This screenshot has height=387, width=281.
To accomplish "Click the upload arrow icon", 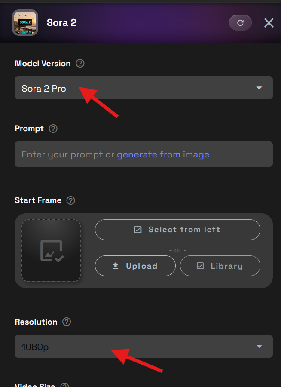I will tap(116, 266).
